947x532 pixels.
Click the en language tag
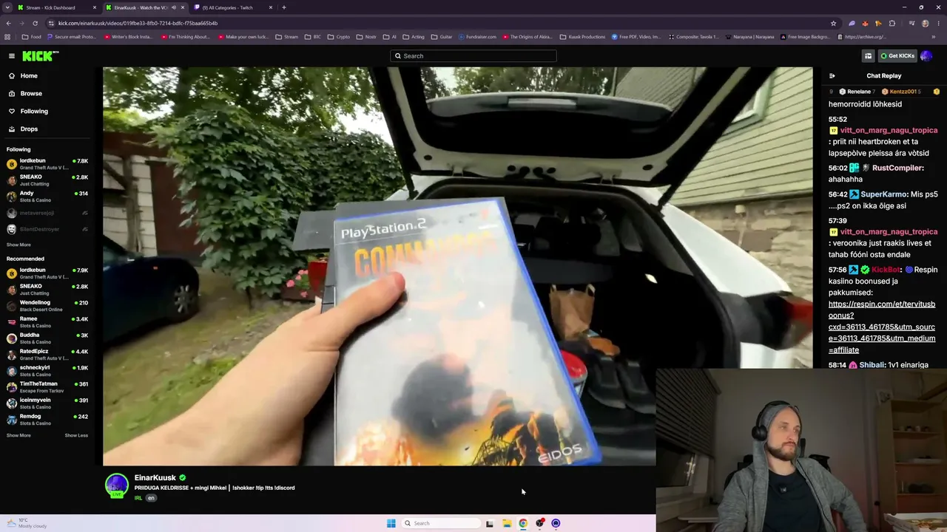[x=151, y=498]
